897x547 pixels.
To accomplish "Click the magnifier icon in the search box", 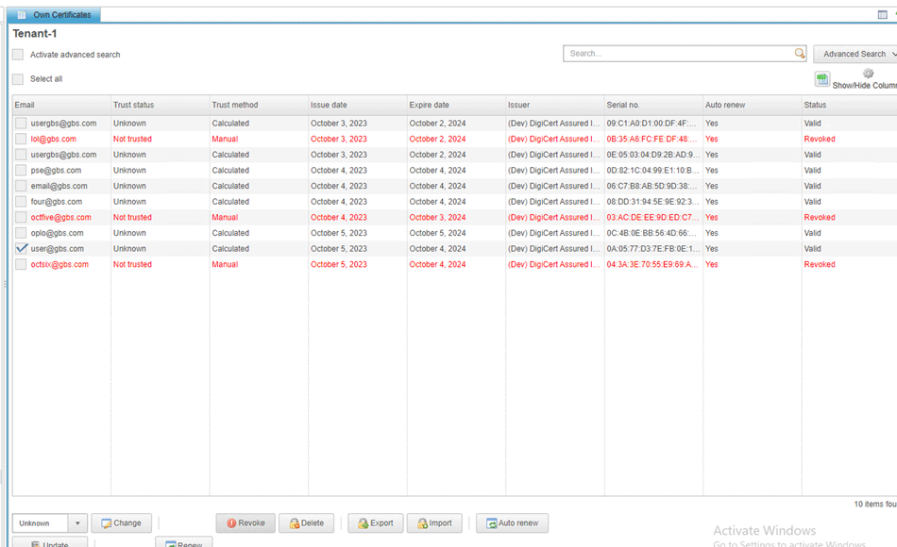I will (800, 54).
